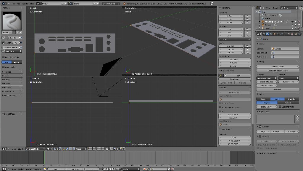The width and height of the screenshot is (303, 171).
Task: Click the play animation button in timeline
Action: tap(113, 169)
